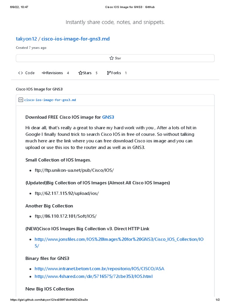The height and width of the screenshot is (307, 230).
Task: Open the Forks tab label
Action: (x=116, y=73)
